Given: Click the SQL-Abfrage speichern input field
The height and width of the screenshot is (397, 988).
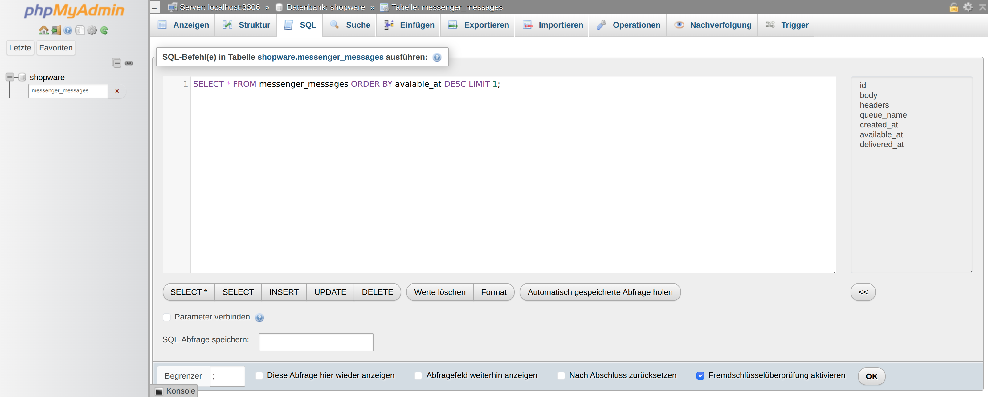Looking at the screenshot, I should (316, 342).
